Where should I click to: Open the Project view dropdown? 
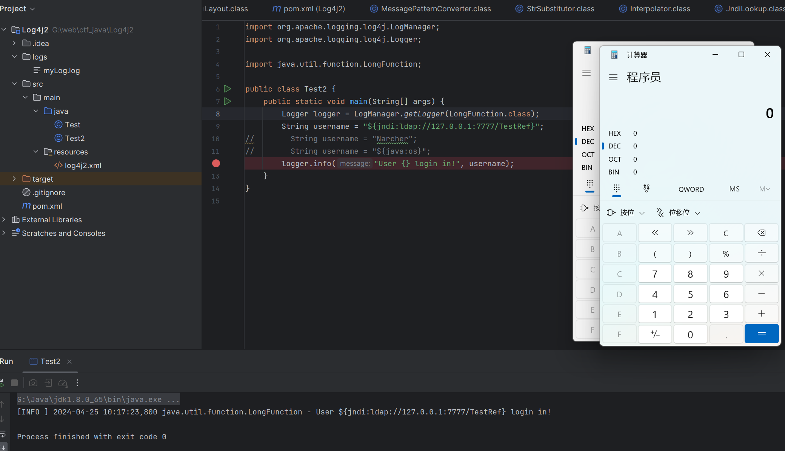pyautogui.click(x=17, y=9)
